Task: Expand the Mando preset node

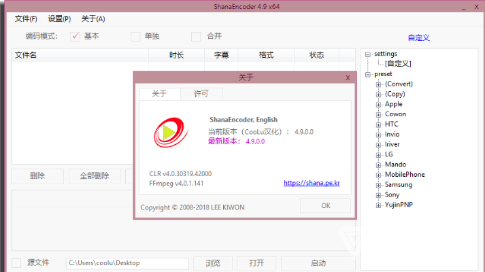Action: click(378, 165)
